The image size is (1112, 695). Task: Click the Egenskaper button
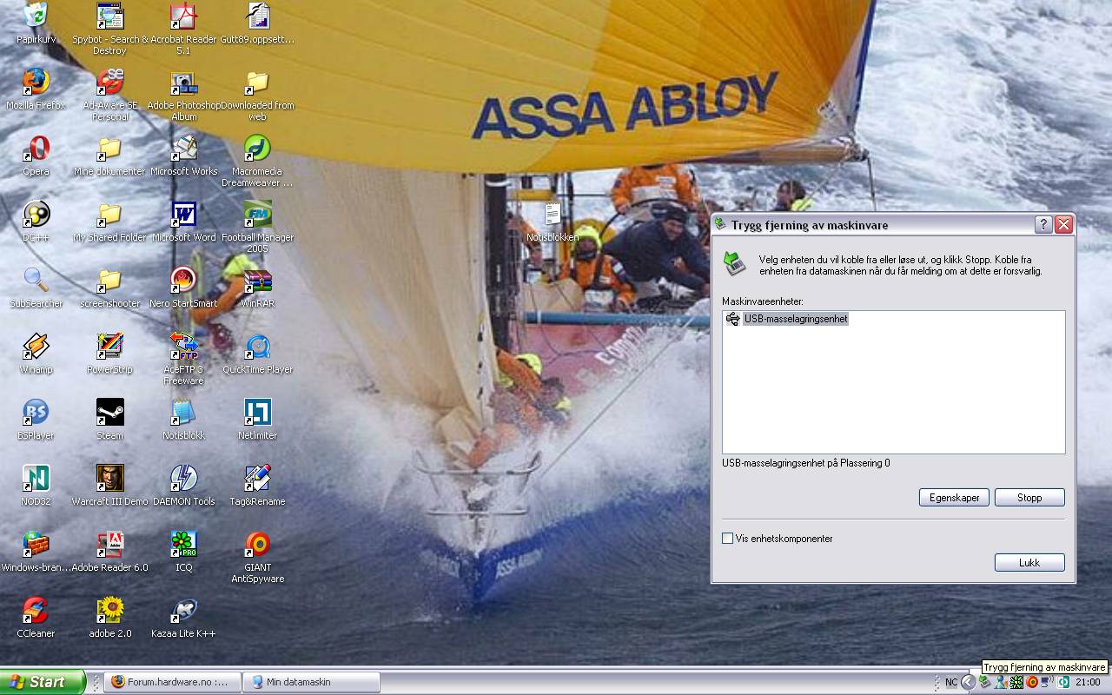pos(954,498)
